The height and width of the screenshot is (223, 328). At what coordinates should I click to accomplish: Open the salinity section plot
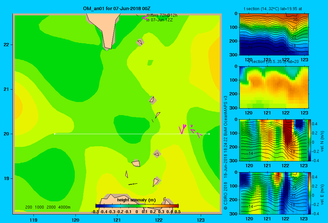(x=274, y=87)
